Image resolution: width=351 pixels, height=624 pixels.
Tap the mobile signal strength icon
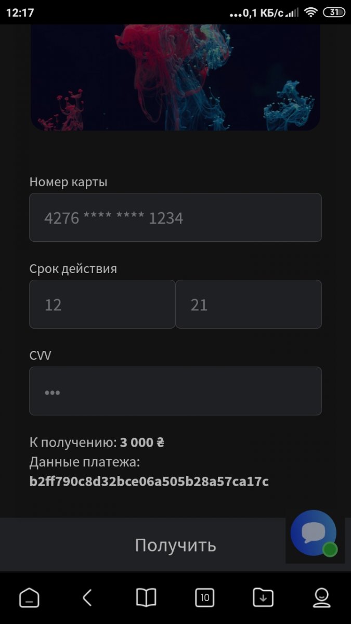click(x=294, y=12)
